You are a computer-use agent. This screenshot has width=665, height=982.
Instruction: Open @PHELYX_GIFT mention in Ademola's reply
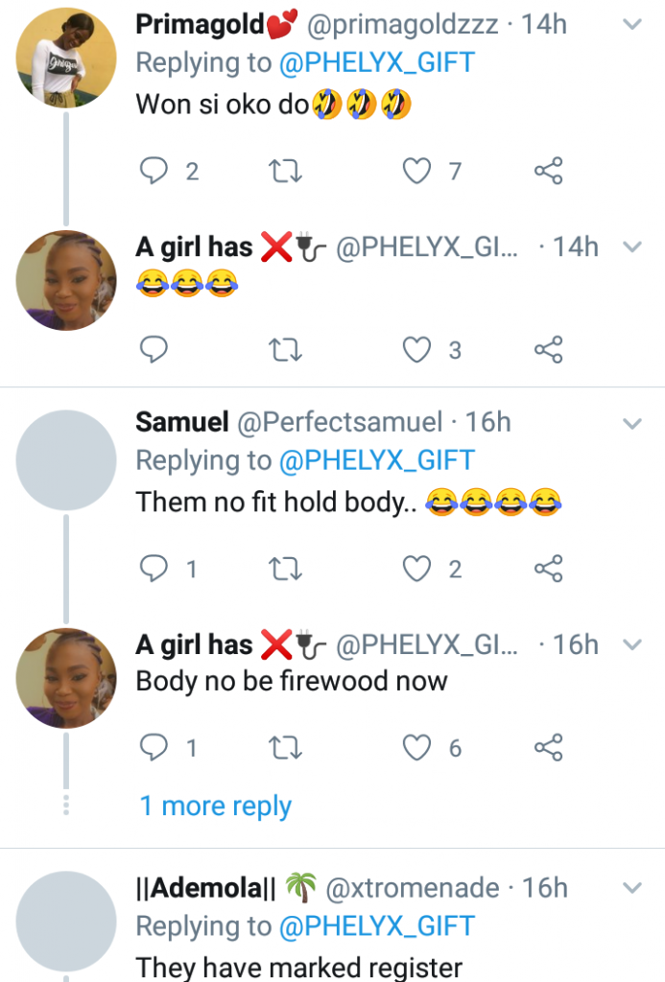(x=376, y=926)
